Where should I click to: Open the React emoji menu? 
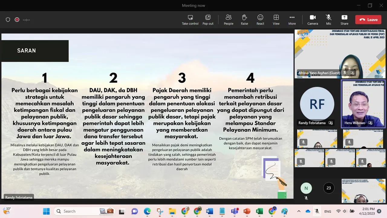(x=260, y=20)
